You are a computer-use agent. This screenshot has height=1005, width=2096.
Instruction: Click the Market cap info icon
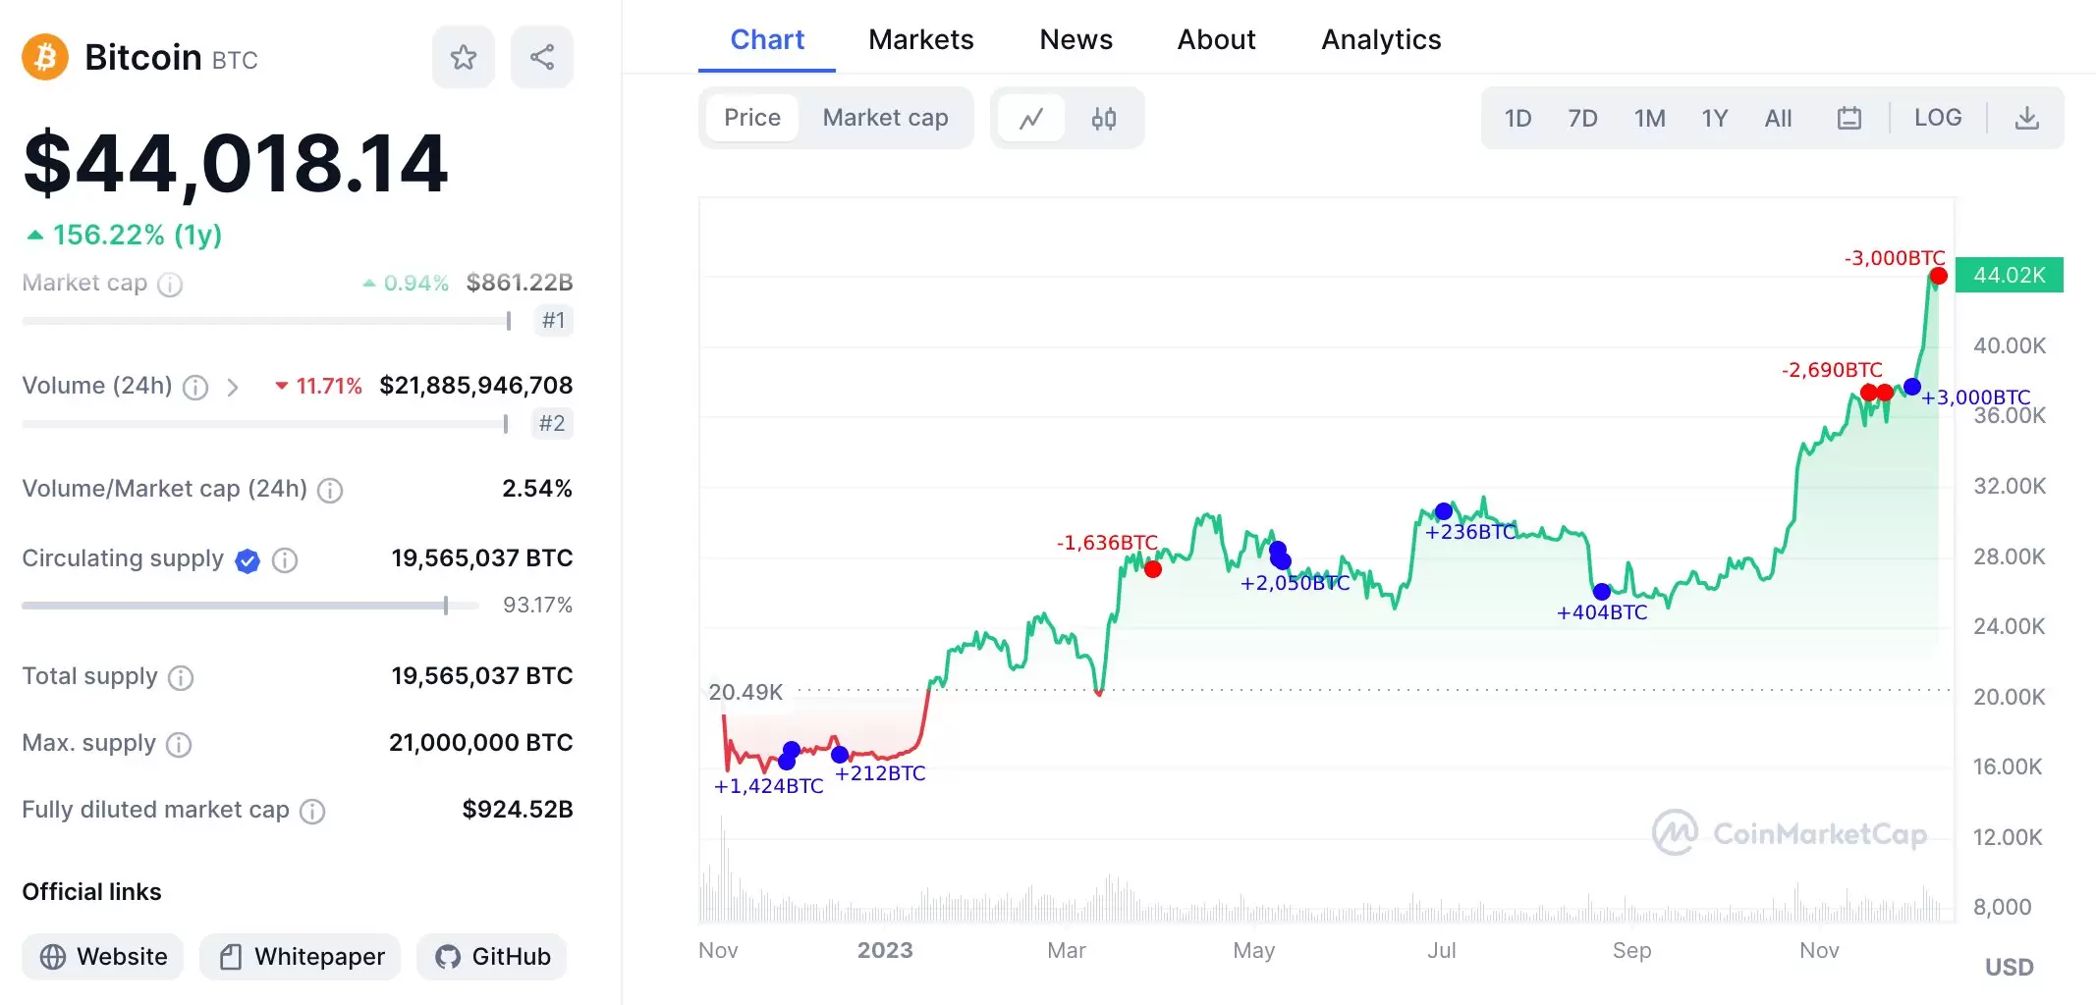pos(170,285)
